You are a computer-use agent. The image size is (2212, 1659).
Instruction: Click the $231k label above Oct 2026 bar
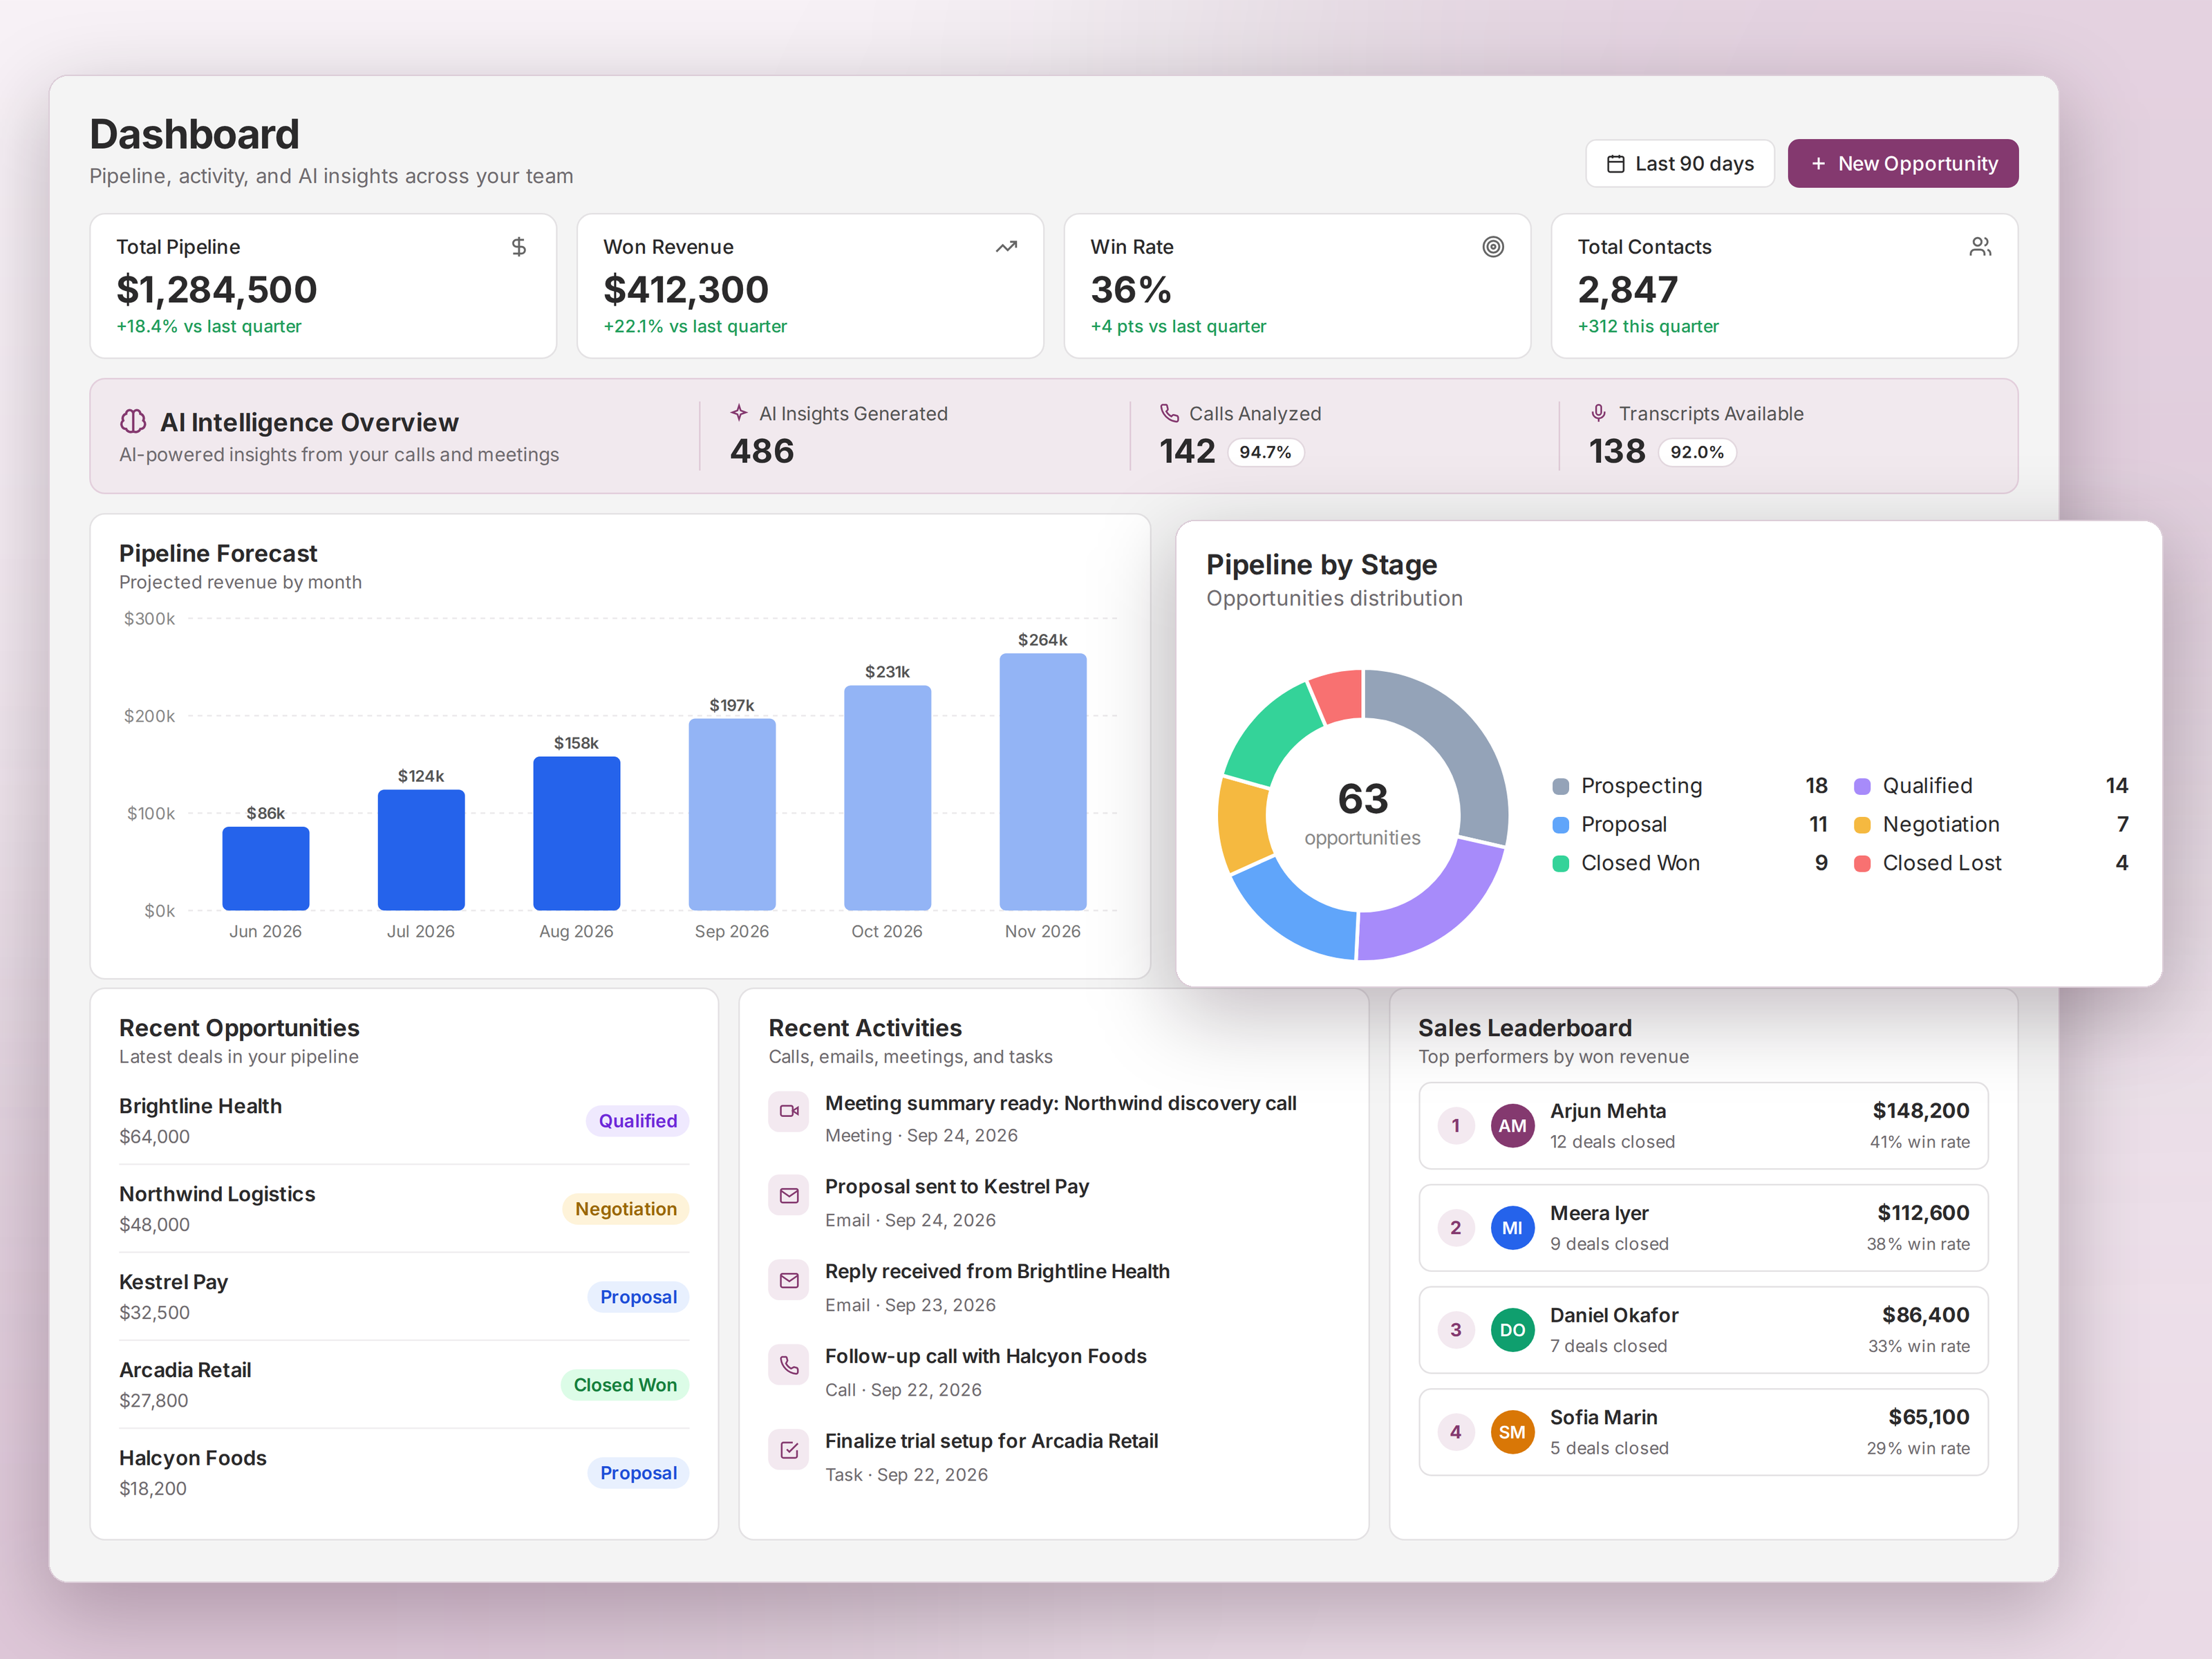888,672
